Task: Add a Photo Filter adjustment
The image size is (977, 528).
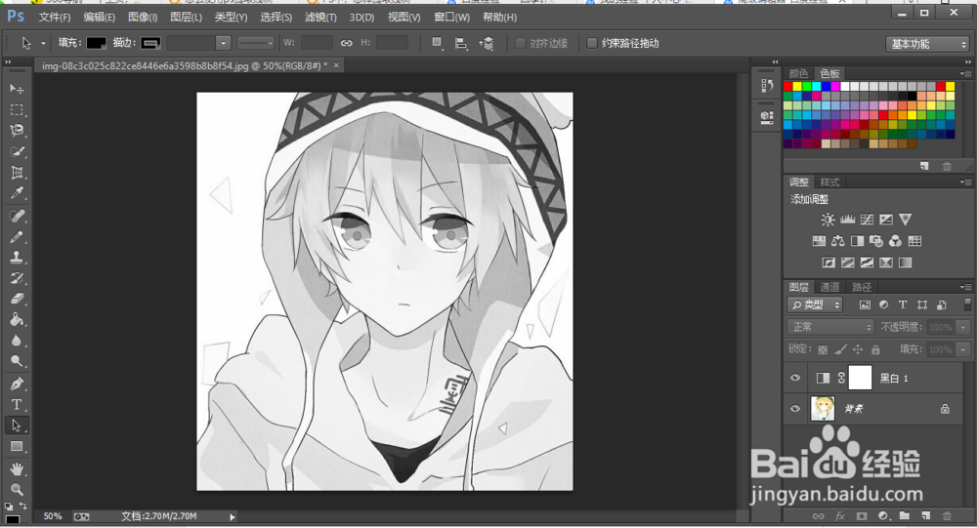Action: click(x=876, y=241)
